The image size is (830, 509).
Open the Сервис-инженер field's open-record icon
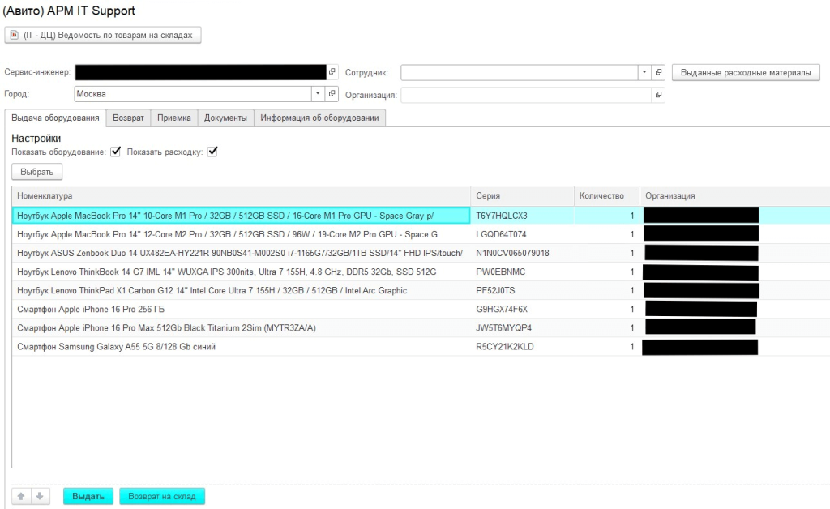332,72
